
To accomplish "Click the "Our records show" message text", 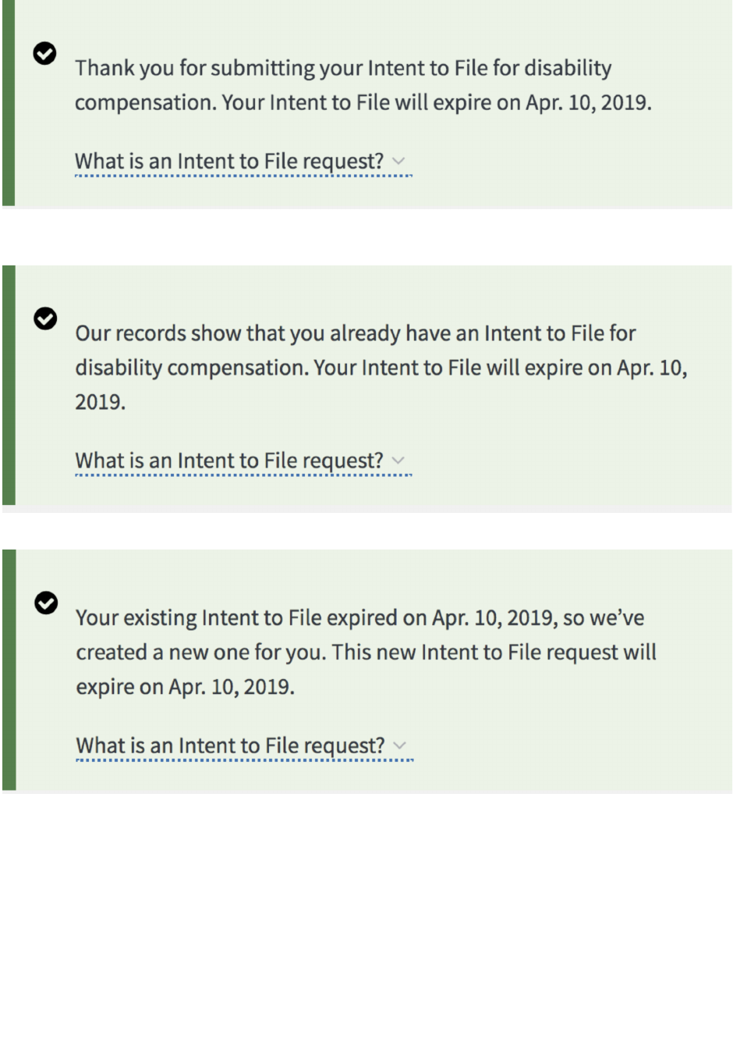I will [x=355, y=334].
